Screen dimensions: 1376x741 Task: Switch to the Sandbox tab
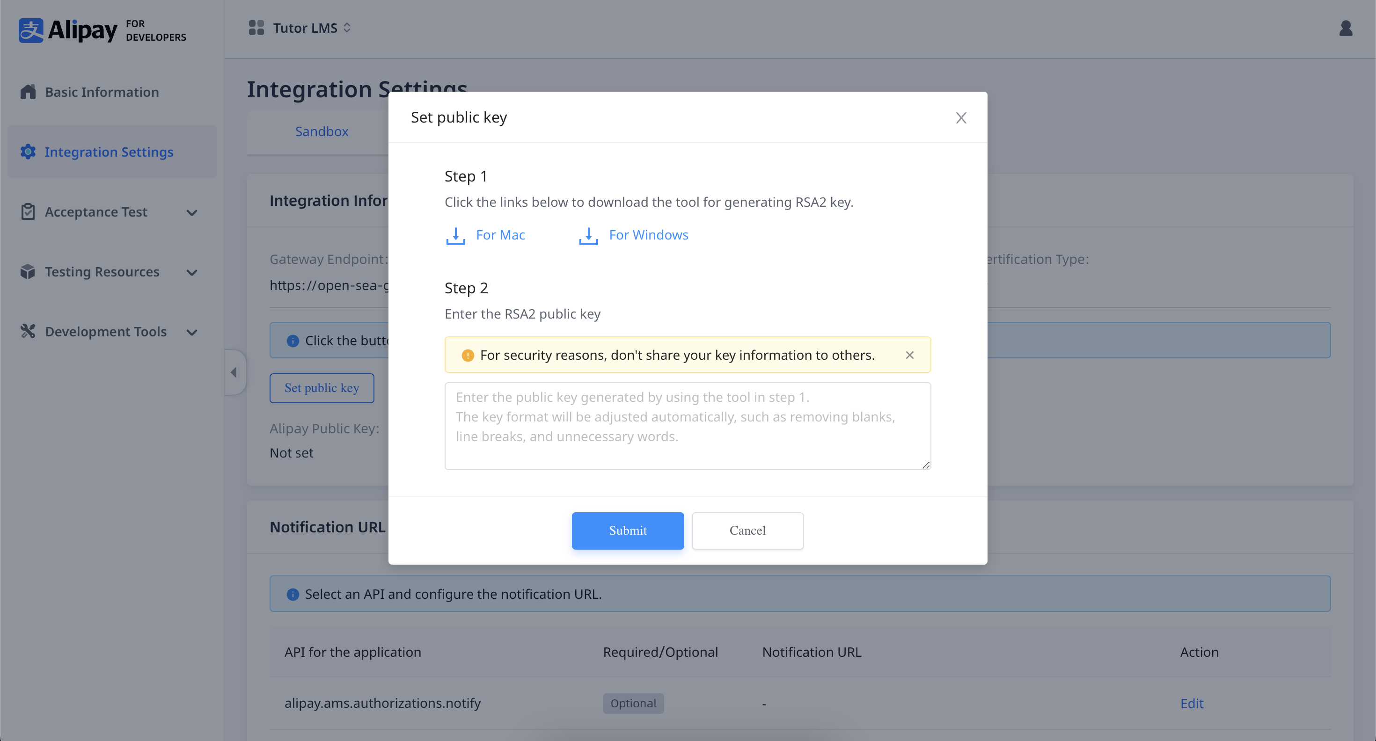coord(322,131)
